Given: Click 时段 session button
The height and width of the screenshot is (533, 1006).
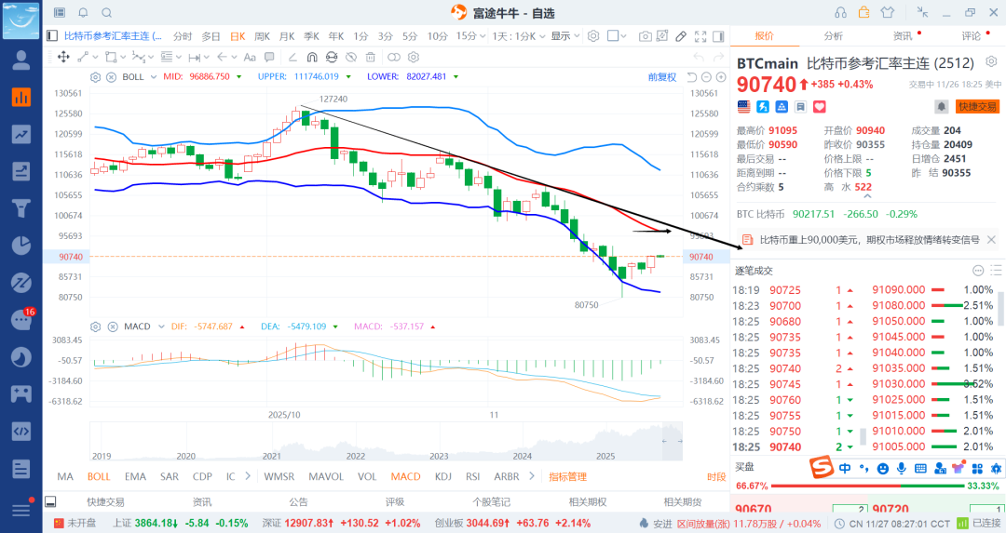Looking at the screenshot, I should click(x=716, y=476).
